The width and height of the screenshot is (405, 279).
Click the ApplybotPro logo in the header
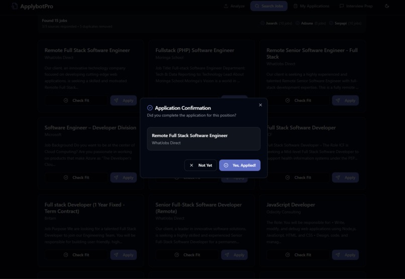(x=33, y=6)
